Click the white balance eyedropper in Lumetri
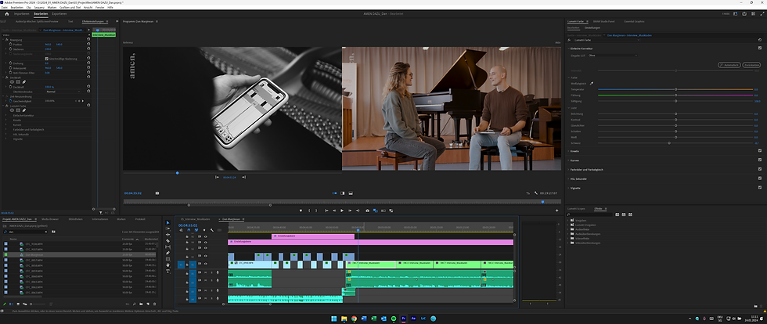 [592, 82]
